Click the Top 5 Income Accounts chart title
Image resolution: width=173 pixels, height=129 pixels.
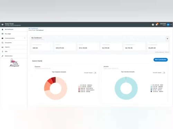click(x=128, y=72)
